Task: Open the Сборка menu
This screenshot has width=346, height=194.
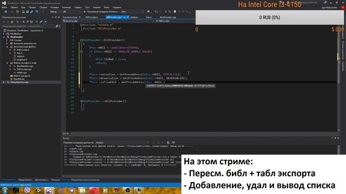Action: pyautogui.click(x=43, y=7)
